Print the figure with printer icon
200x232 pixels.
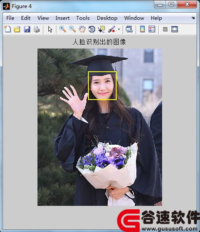click(x=37, y=29)
